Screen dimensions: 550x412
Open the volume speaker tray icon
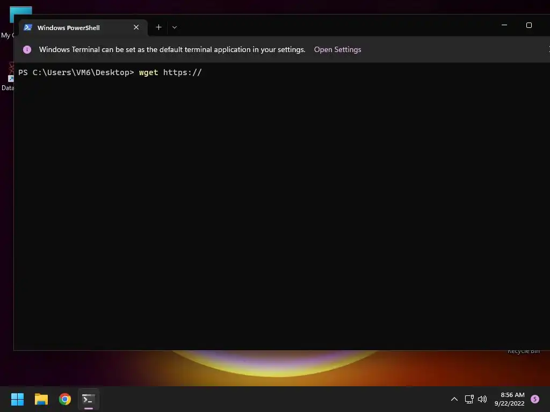[483, 399]
